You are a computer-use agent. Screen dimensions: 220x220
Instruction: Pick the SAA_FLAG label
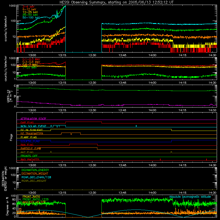[x=27, y=145]
